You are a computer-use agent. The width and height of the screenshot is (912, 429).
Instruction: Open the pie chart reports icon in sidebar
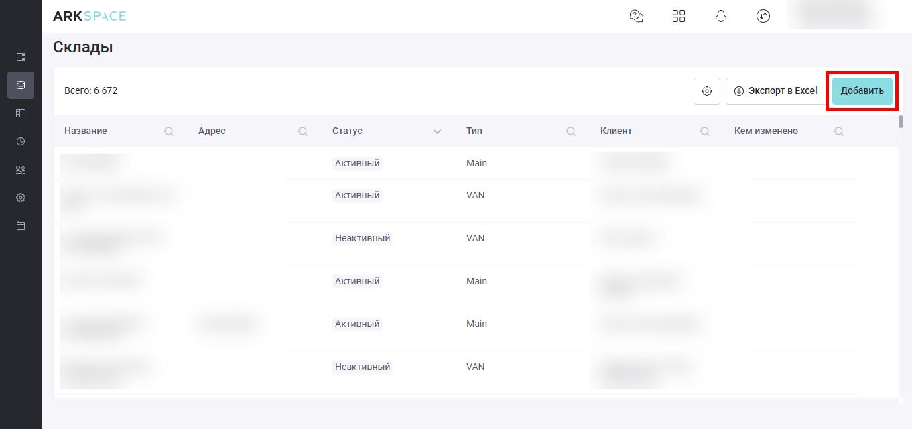click(x=21, y=141)
